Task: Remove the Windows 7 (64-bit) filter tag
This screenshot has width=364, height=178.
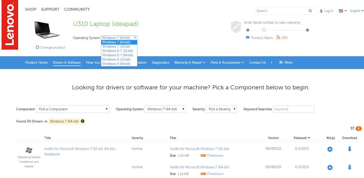Action: click(83, 121)
